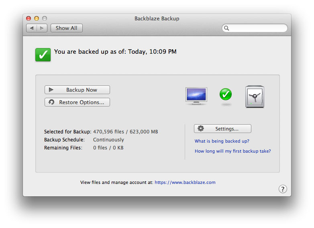Click the magnifying glass in the search box

(x=227, y=28)
